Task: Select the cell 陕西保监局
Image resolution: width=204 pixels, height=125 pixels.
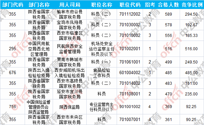Action: (x=69, y=107)
